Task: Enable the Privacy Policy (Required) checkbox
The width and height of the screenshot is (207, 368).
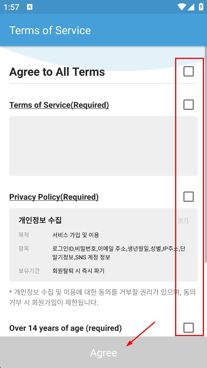Action: (x=189, y=197)
